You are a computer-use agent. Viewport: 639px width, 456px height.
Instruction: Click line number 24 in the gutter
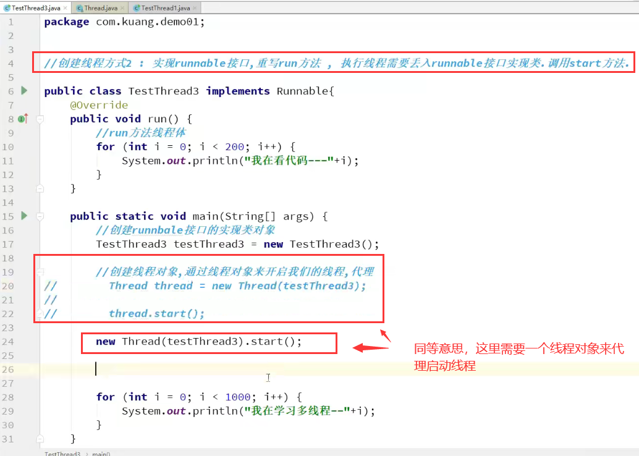click(8, 342)
